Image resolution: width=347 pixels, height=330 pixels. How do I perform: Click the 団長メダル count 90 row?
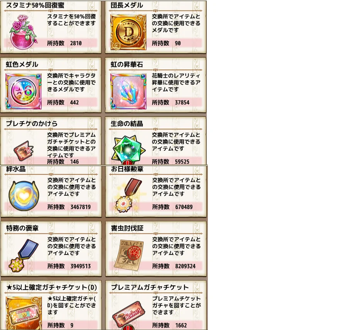pos(155,43)
